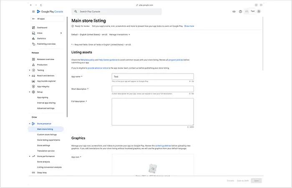Viewport: 292px width, 188px height.
Task: Click the App bundle explorer icon
Action: pos(33,81)
